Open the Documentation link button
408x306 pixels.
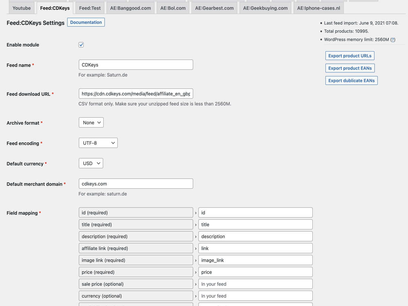point(86,22)
